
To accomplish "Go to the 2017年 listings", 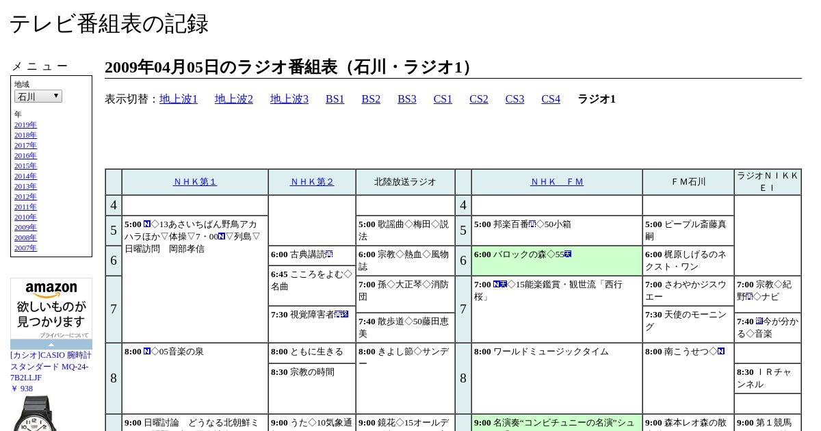I will point(25,145).
